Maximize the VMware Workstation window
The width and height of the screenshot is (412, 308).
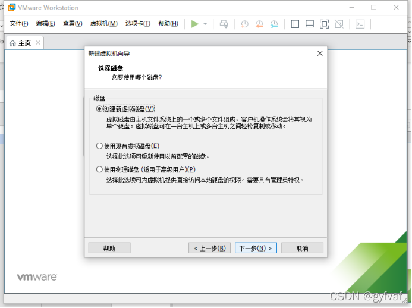374,8
